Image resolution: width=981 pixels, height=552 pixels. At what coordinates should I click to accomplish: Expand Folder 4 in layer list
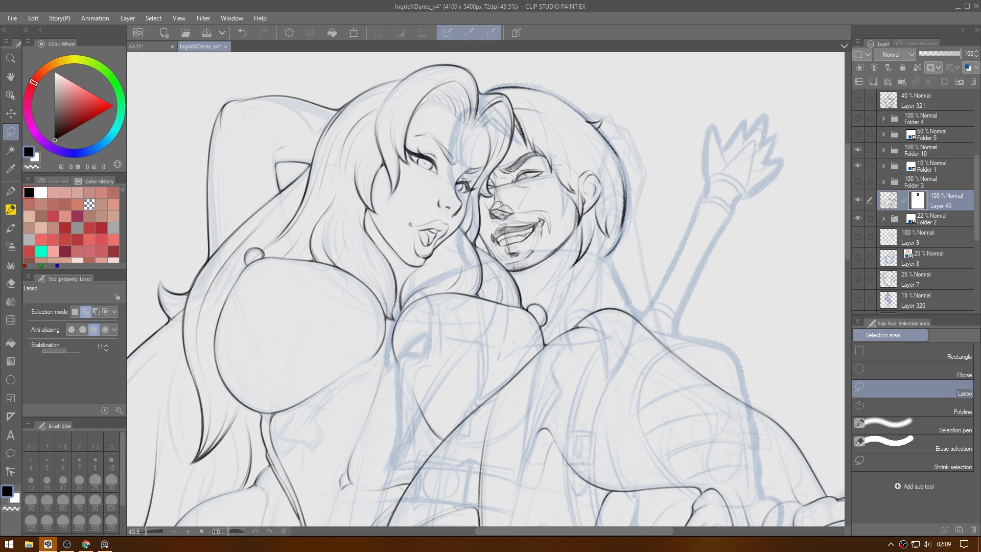coord(883,119)
